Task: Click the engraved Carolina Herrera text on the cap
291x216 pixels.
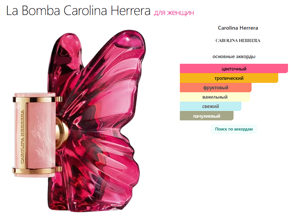Action: [23, 137]
